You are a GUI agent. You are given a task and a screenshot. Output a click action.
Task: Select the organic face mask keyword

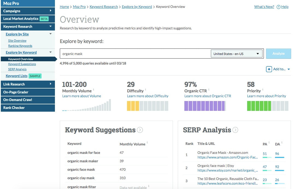[x=81, y=170]
